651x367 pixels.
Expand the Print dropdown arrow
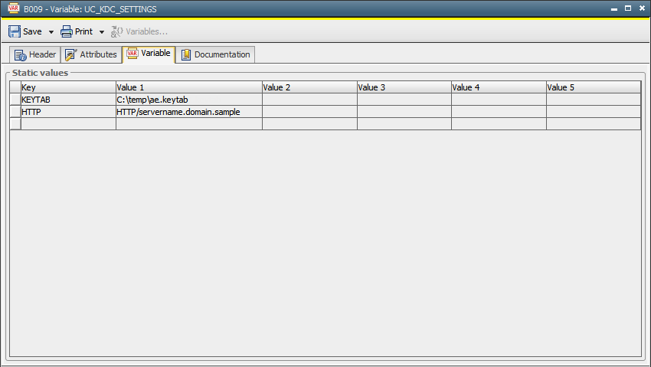(x=102, y=32)
